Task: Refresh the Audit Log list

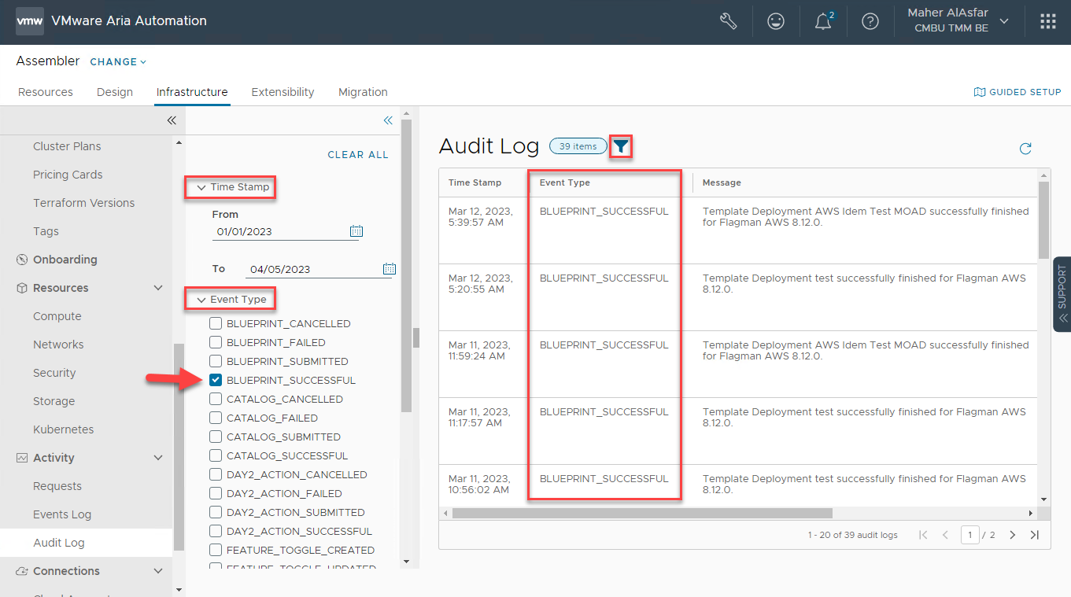Action: (x=1025, y=149)
